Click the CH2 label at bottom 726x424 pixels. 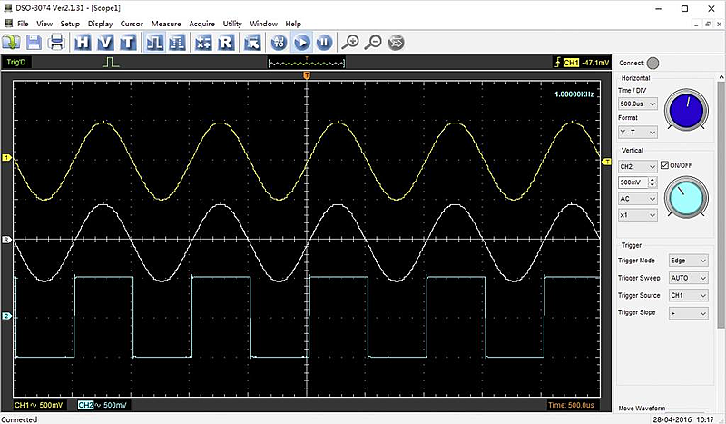tap(86, 405)
